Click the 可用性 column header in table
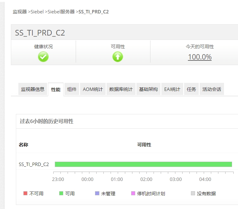 144,145
